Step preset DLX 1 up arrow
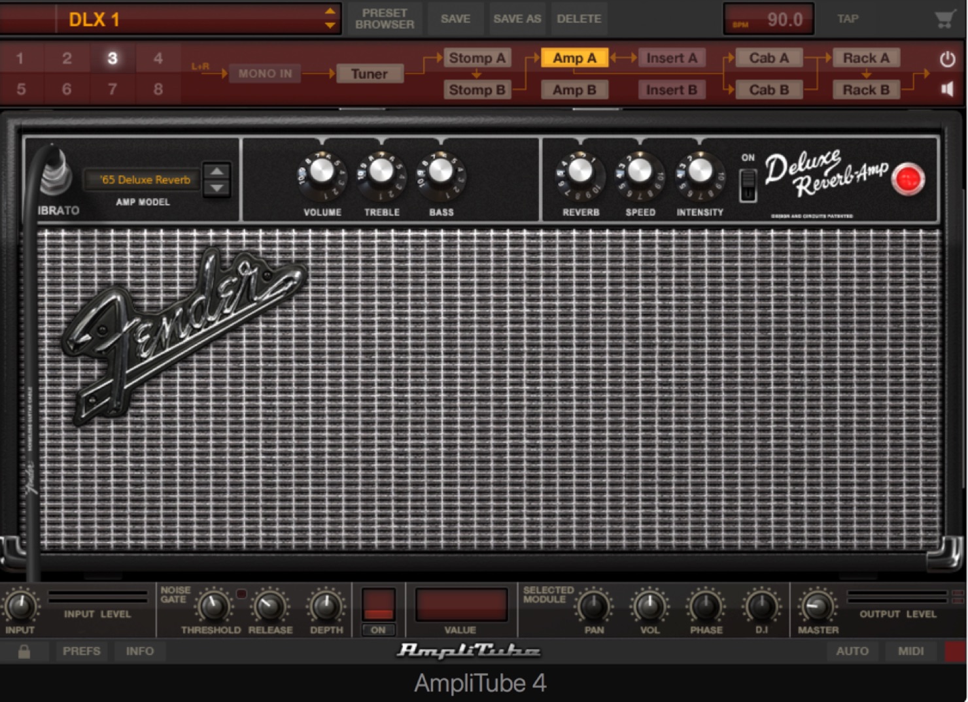This screenshot has height=702, width=968. [x=330, y=11]
